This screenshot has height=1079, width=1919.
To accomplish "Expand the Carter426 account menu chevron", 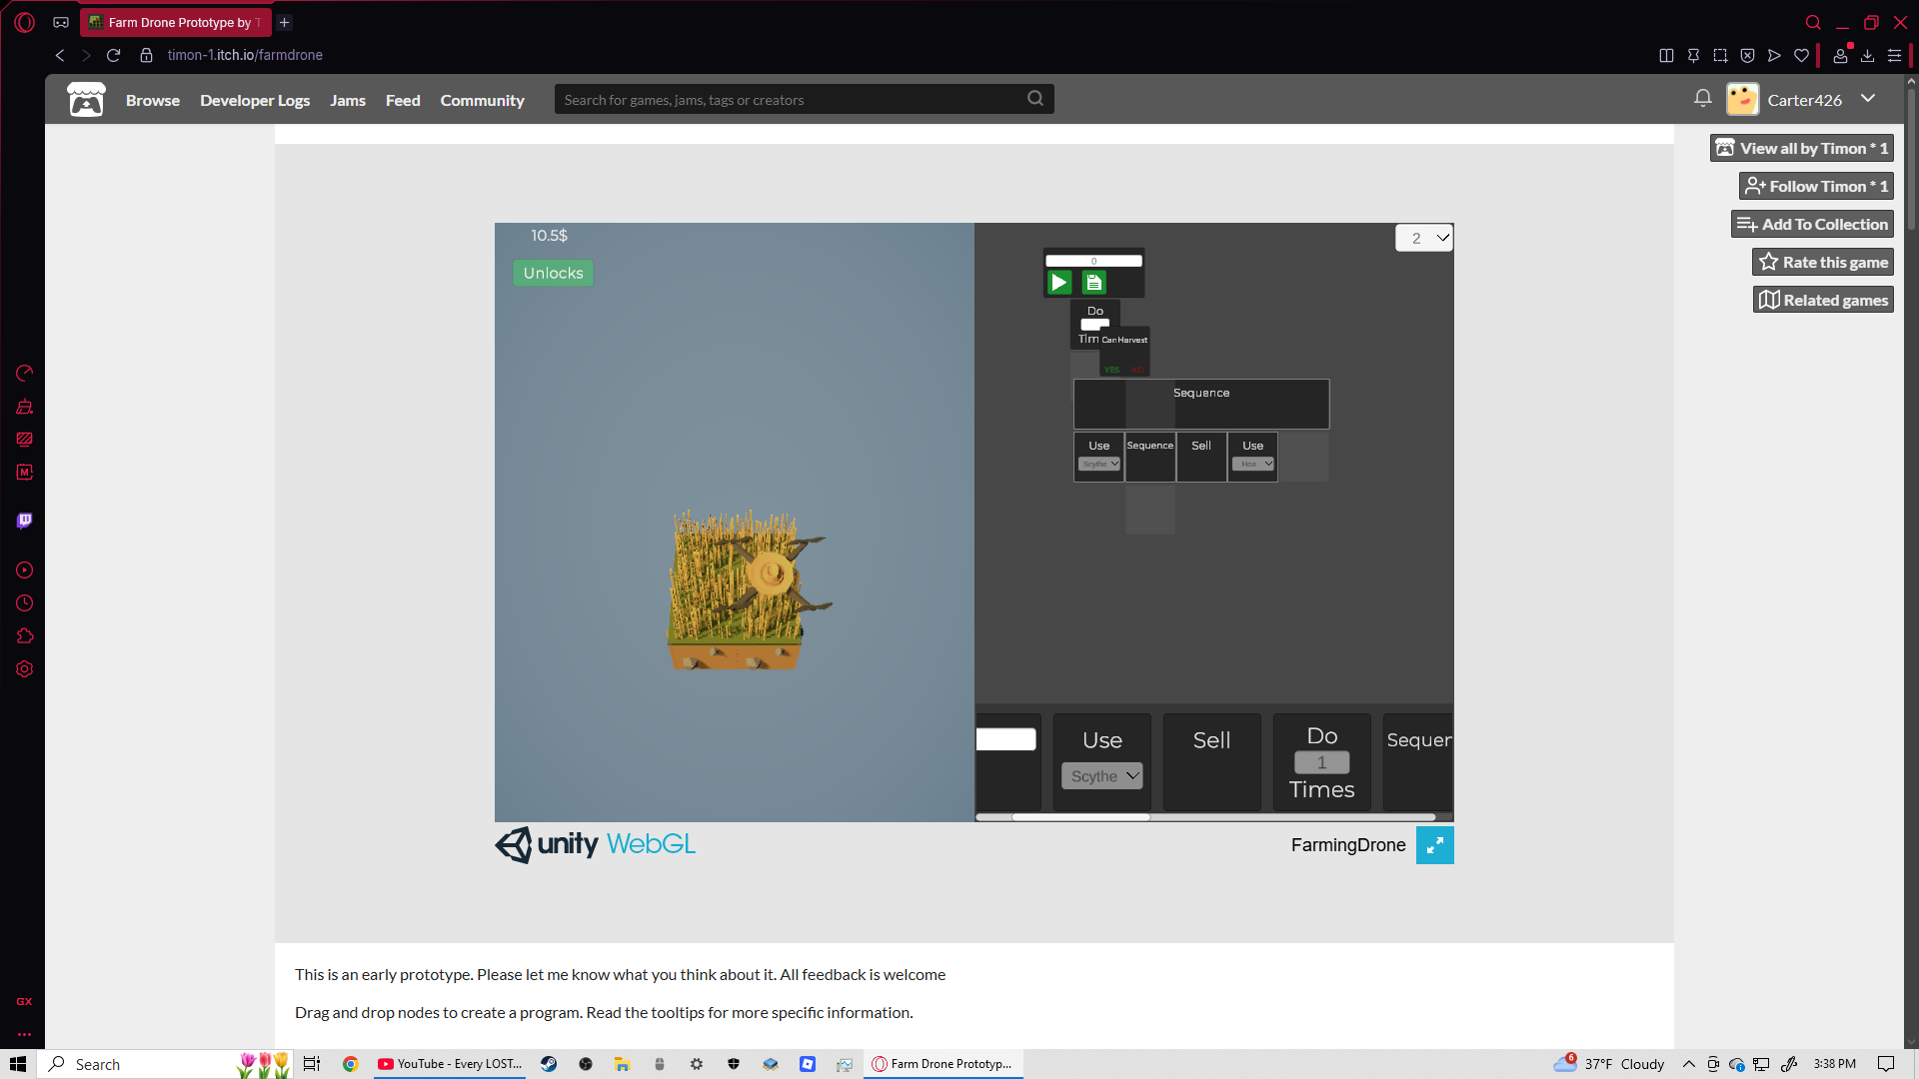I will (1868, 98).
